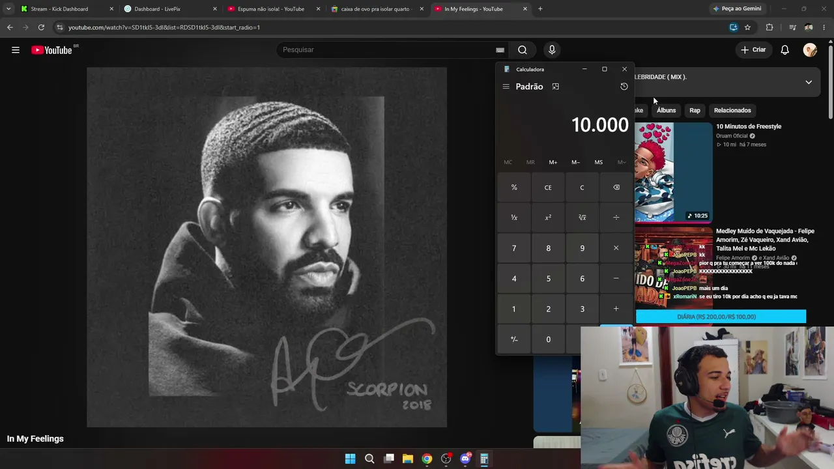Viewport: 834px width, 469px height.
Task: Click the calculator x squared key
Action: click(x=548, y=218)
